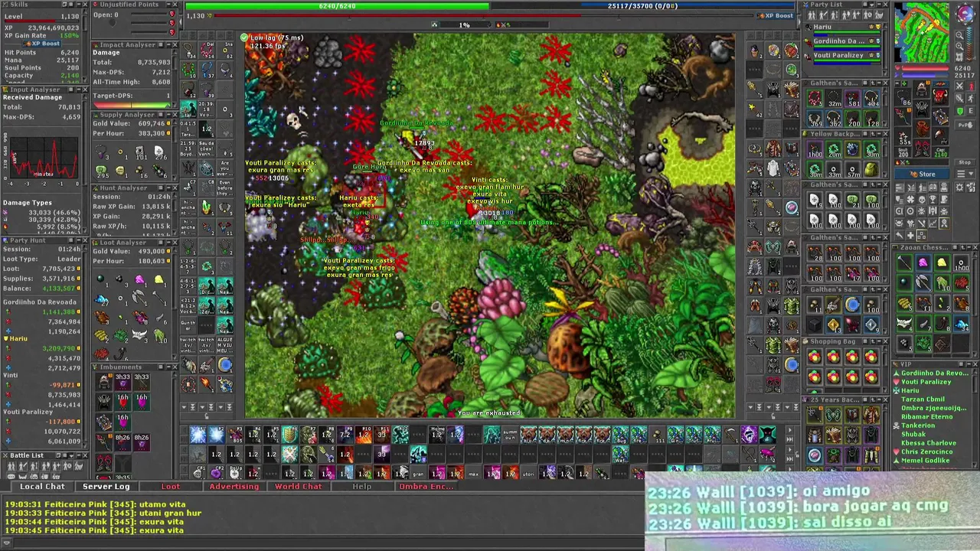980x551 pixels.
Task: Click the trophy icon in sidebar buttons
Action: 933,200
